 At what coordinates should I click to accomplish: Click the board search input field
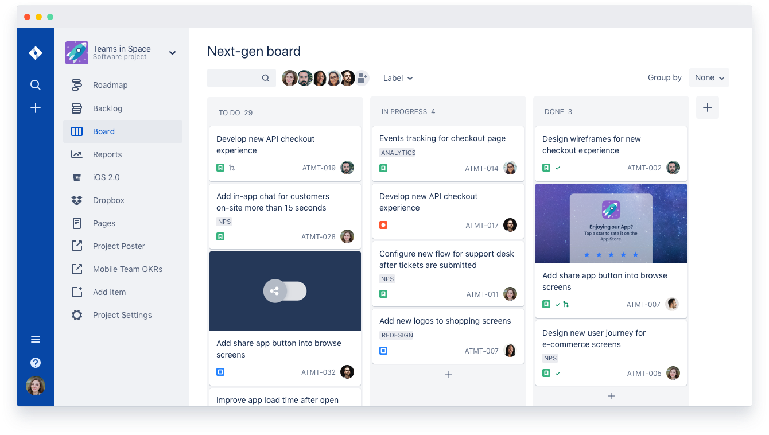(241, 78)
